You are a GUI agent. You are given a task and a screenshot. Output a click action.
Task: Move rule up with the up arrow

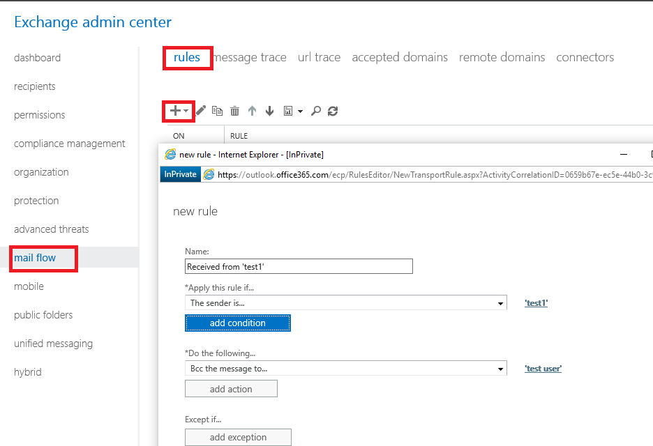pos(252,111)
